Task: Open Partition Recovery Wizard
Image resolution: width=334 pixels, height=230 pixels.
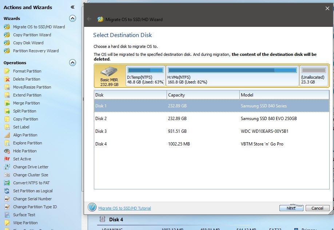Action: [36, 51]
